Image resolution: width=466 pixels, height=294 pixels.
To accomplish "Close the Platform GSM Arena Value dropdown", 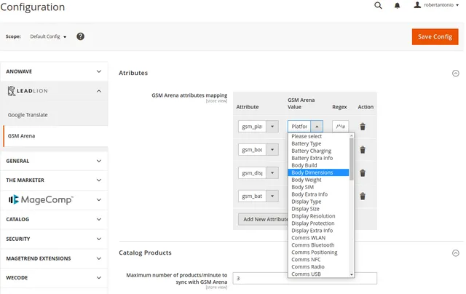I will pos(305,127).
